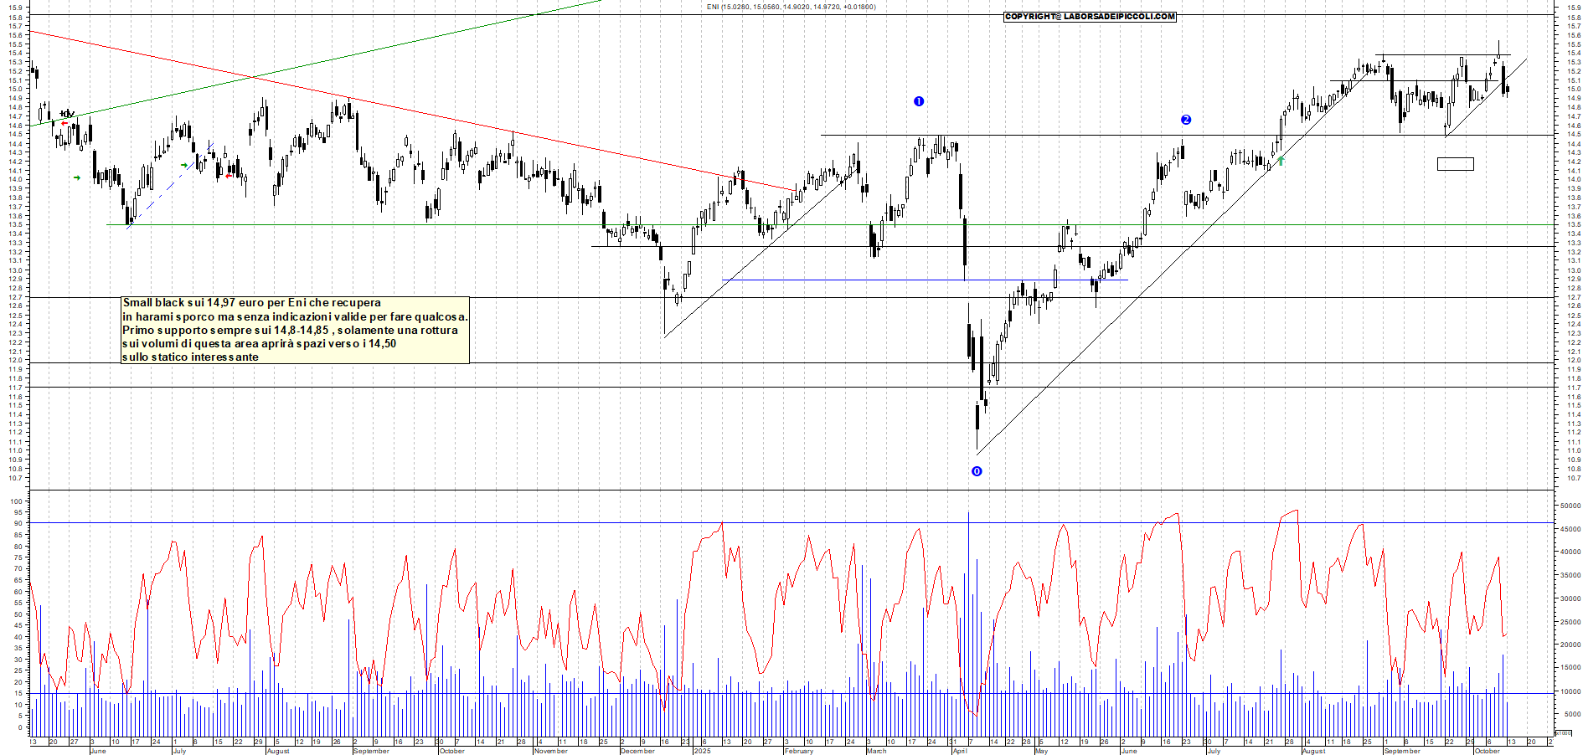Viewport: 1583px width, 755px height.
Task: Click the green upward arrow on the chart
Action: tap(1281, 160)
